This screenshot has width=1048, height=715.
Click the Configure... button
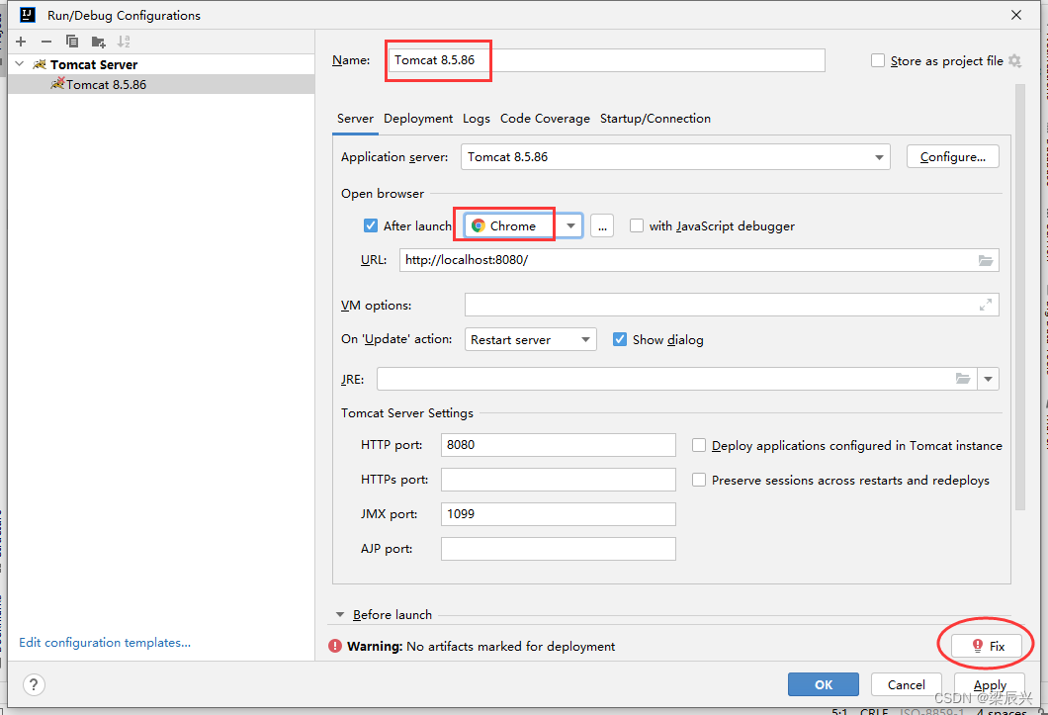coord(952,157)
